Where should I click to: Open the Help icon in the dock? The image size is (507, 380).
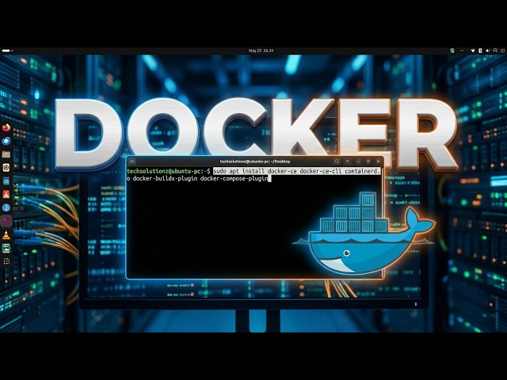6,207
